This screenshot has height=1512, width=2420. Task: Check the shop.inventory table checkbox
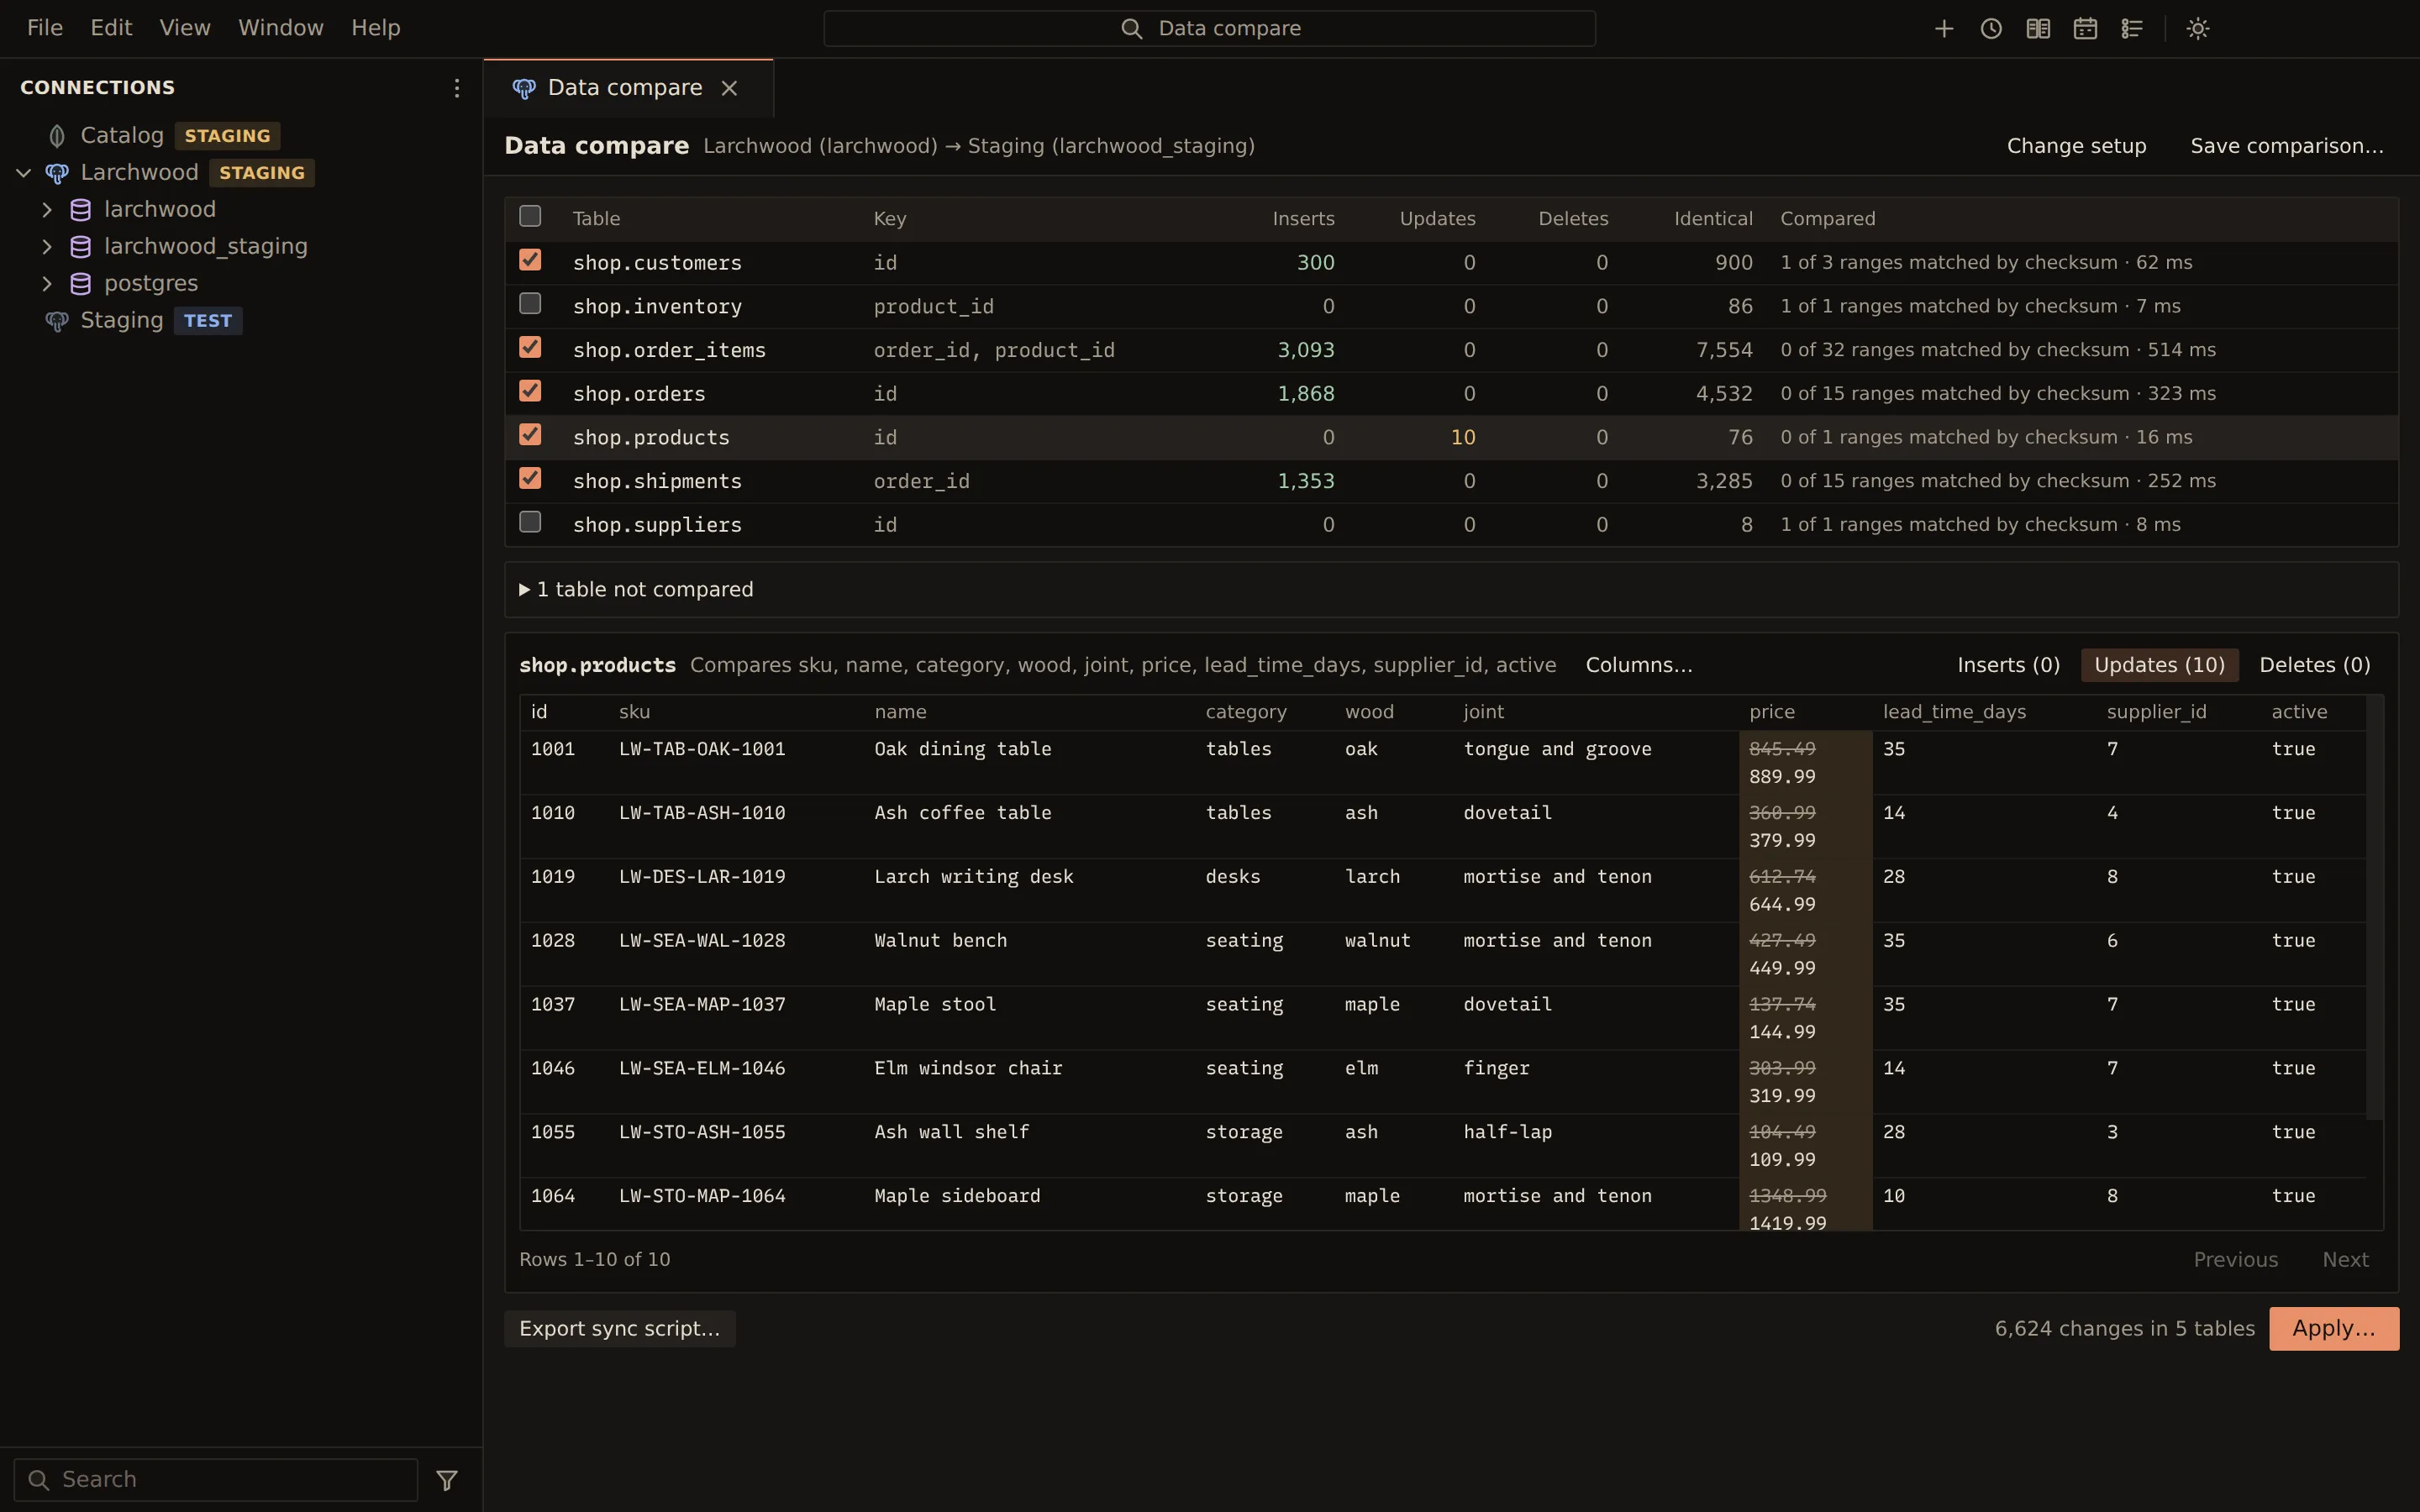tap(530, 303)
